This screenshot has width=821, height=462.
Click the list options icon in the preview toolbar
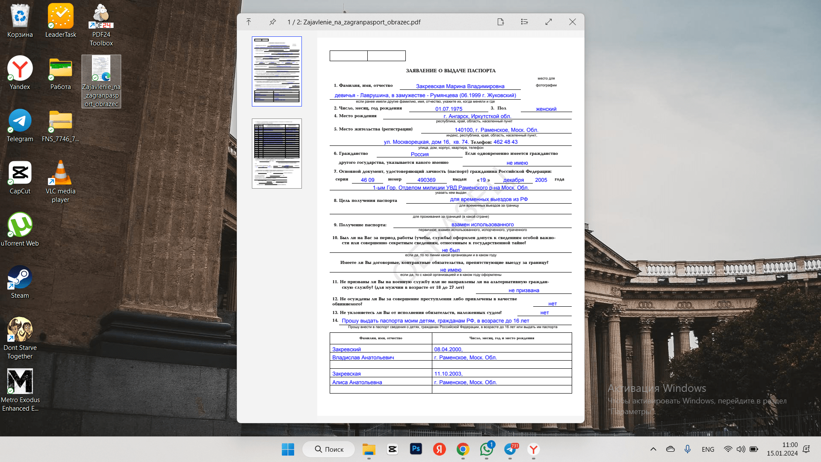524,22
